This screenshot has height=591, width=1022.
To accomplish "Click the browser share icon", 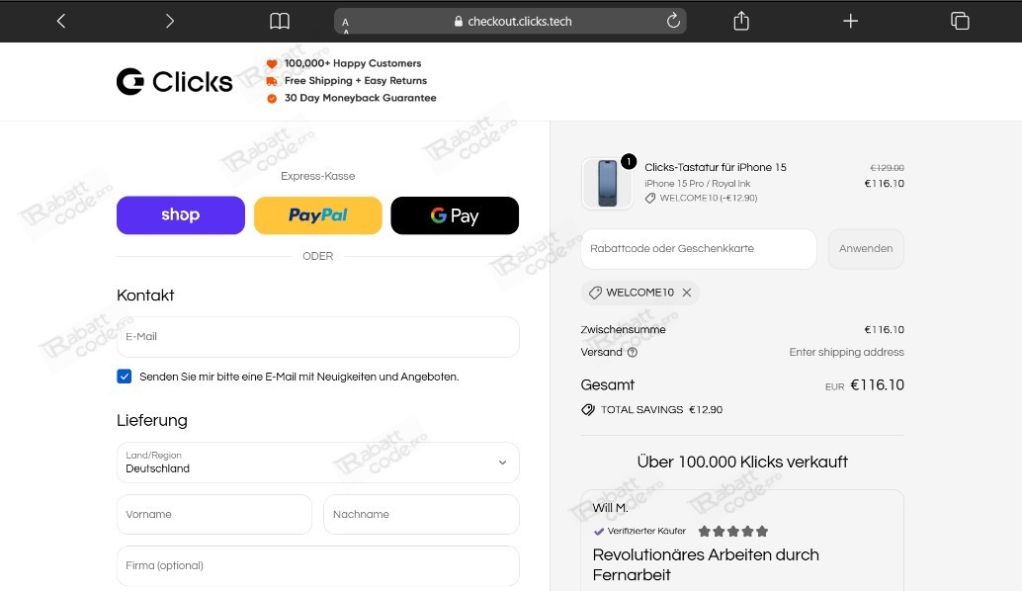I will pos(740,20).
